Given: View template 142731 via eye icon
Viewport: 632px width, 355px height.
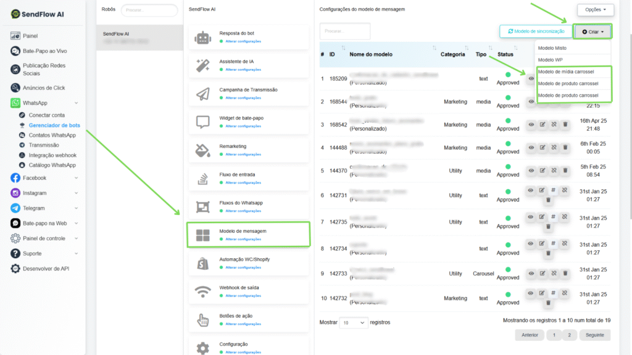Looking at the screenshot, I should pyautogui.click(x=530, y=190).
